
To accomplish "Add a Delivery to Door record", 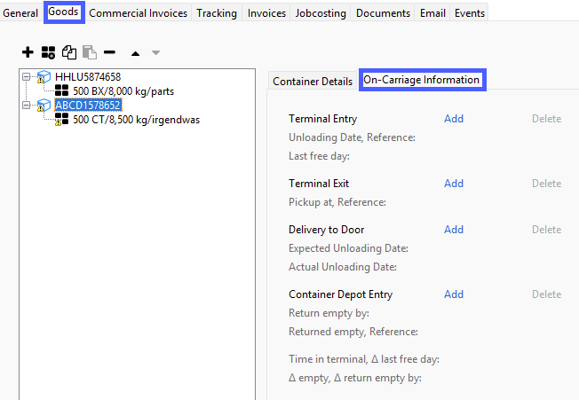I will point(453,230).
